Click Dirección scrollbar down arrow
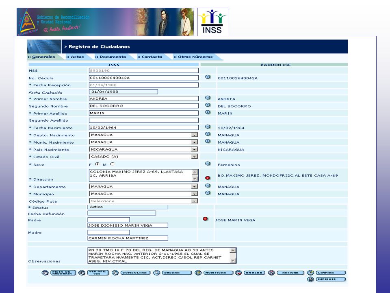Image resolution: width=390 pixels, height=293 pixels. click(x=195, y=178)
